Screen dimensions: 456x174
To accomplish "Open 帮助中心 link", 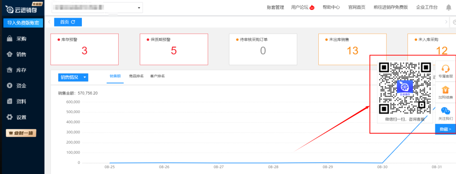I will click(331, 8).
